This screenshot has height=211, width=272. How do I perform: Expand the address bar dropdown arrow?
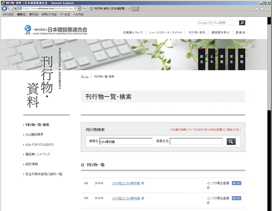[79, 8]
